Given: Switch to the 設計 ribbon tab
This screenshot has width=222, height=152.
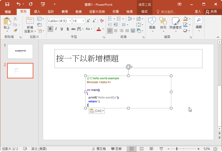Looking at the screenshot, I should point(51,12).
